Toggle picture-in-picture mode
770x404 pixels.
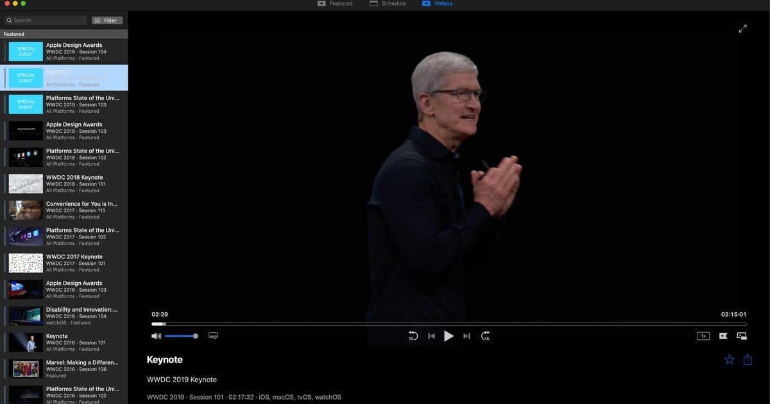(x=742, y=335)
